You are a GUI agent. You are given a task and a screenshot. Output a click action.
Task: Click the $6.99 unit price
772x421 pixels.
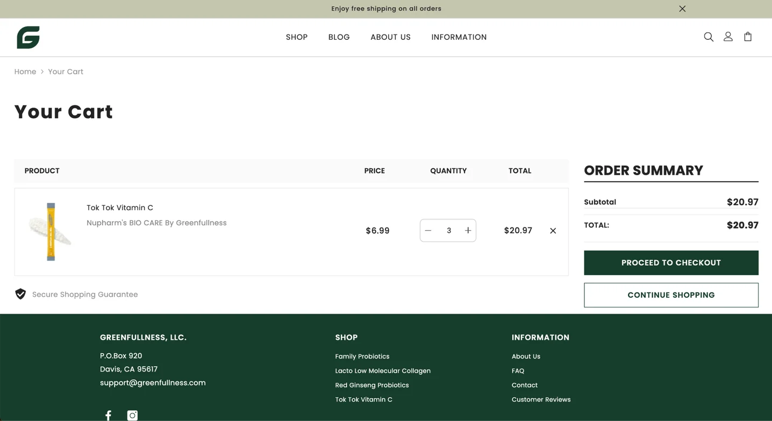[x=377, y=231]
